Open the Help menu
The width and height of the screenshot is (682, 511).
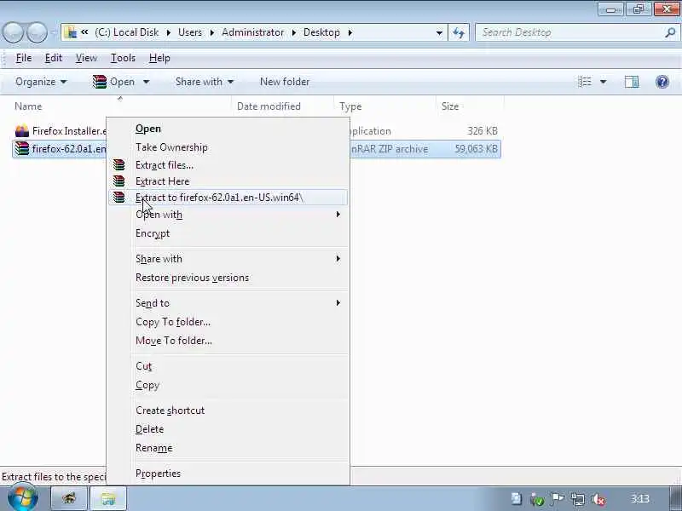point(159,58)
